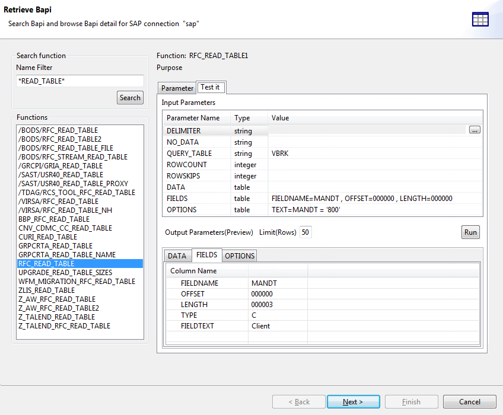Click the Run button to preview output
The height and width of the screenshot is (415, 503).
470,232
